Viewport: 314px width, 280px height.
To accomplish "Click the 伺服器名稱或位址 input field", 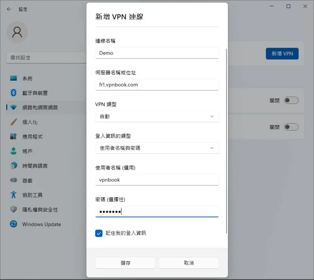I will click(157, 85).
